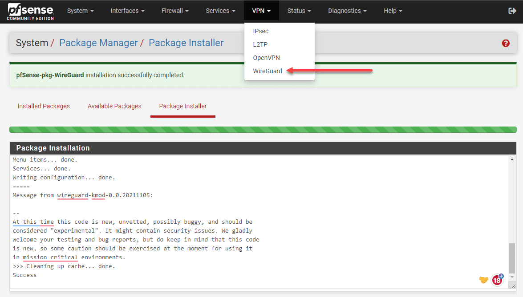Click 'Writing configuration... done.' log line
Screen dimensions: 523x297
(64, 177)
